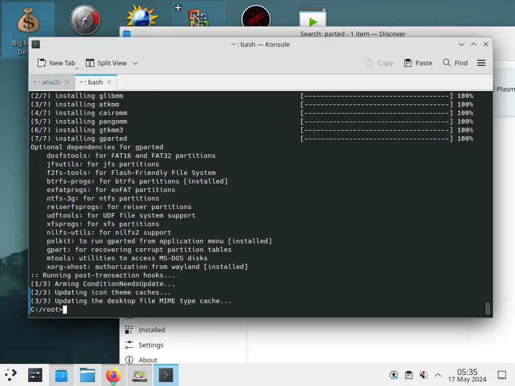Open the updates tray icon
Image resolution: width=515 pixels, height=386 pixels.
point(393,375)
